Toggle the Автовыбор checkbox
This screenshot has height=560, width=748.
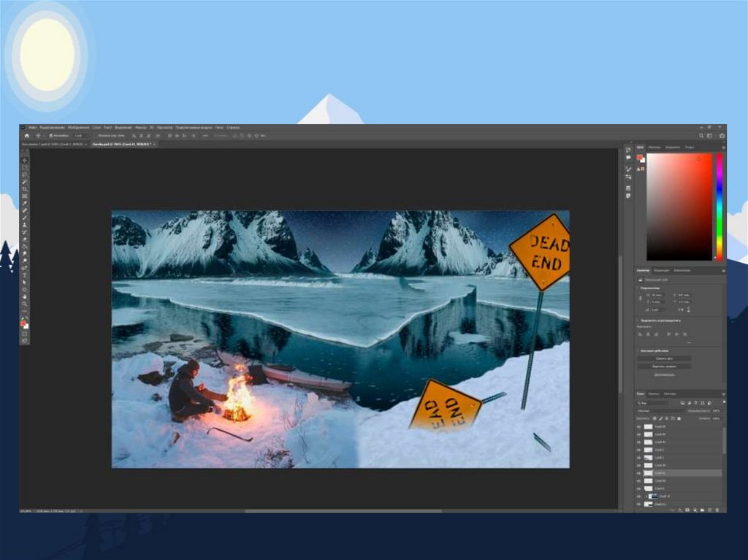pyautogui.click(x=50, y=136)
